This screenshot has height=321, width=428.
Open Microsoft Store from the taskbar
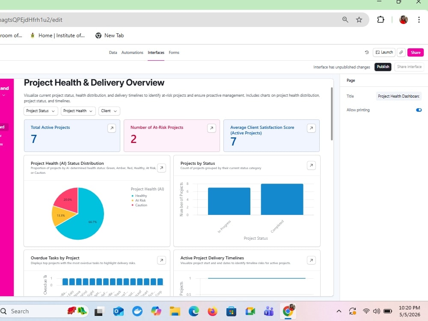(231, 311)
